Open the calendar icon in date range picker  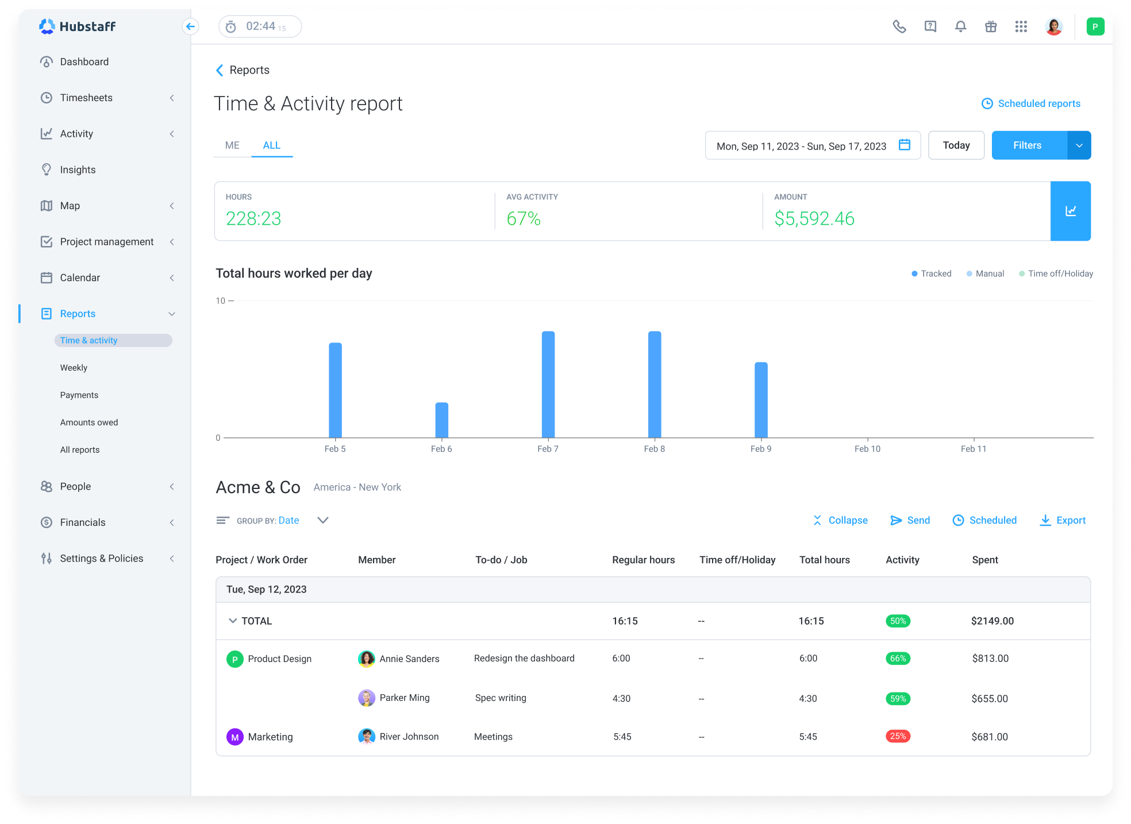coord(905,145)
